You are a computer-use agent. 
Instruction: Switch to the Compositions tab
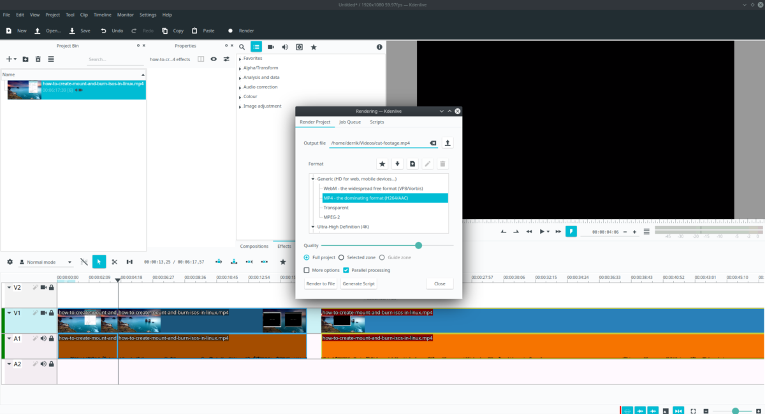pos(254,246)
